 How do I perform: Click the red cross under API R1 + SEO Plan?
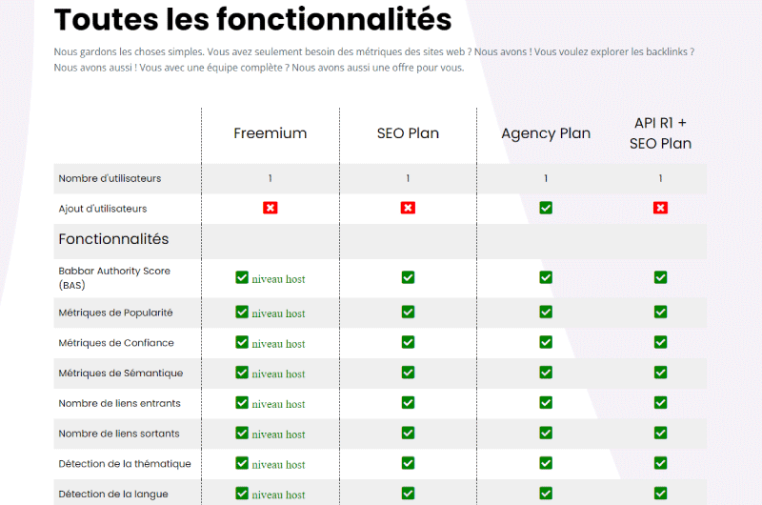(x=660, y=208)
